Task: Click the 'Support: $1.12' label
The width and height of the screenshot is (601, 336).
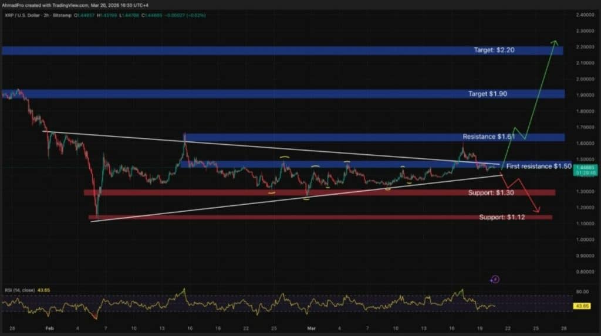Action: click(502, 217)
